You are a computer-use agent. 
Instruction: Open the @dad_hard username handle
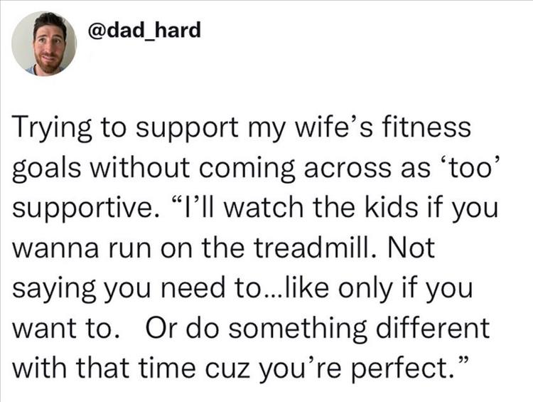(144, 31)
